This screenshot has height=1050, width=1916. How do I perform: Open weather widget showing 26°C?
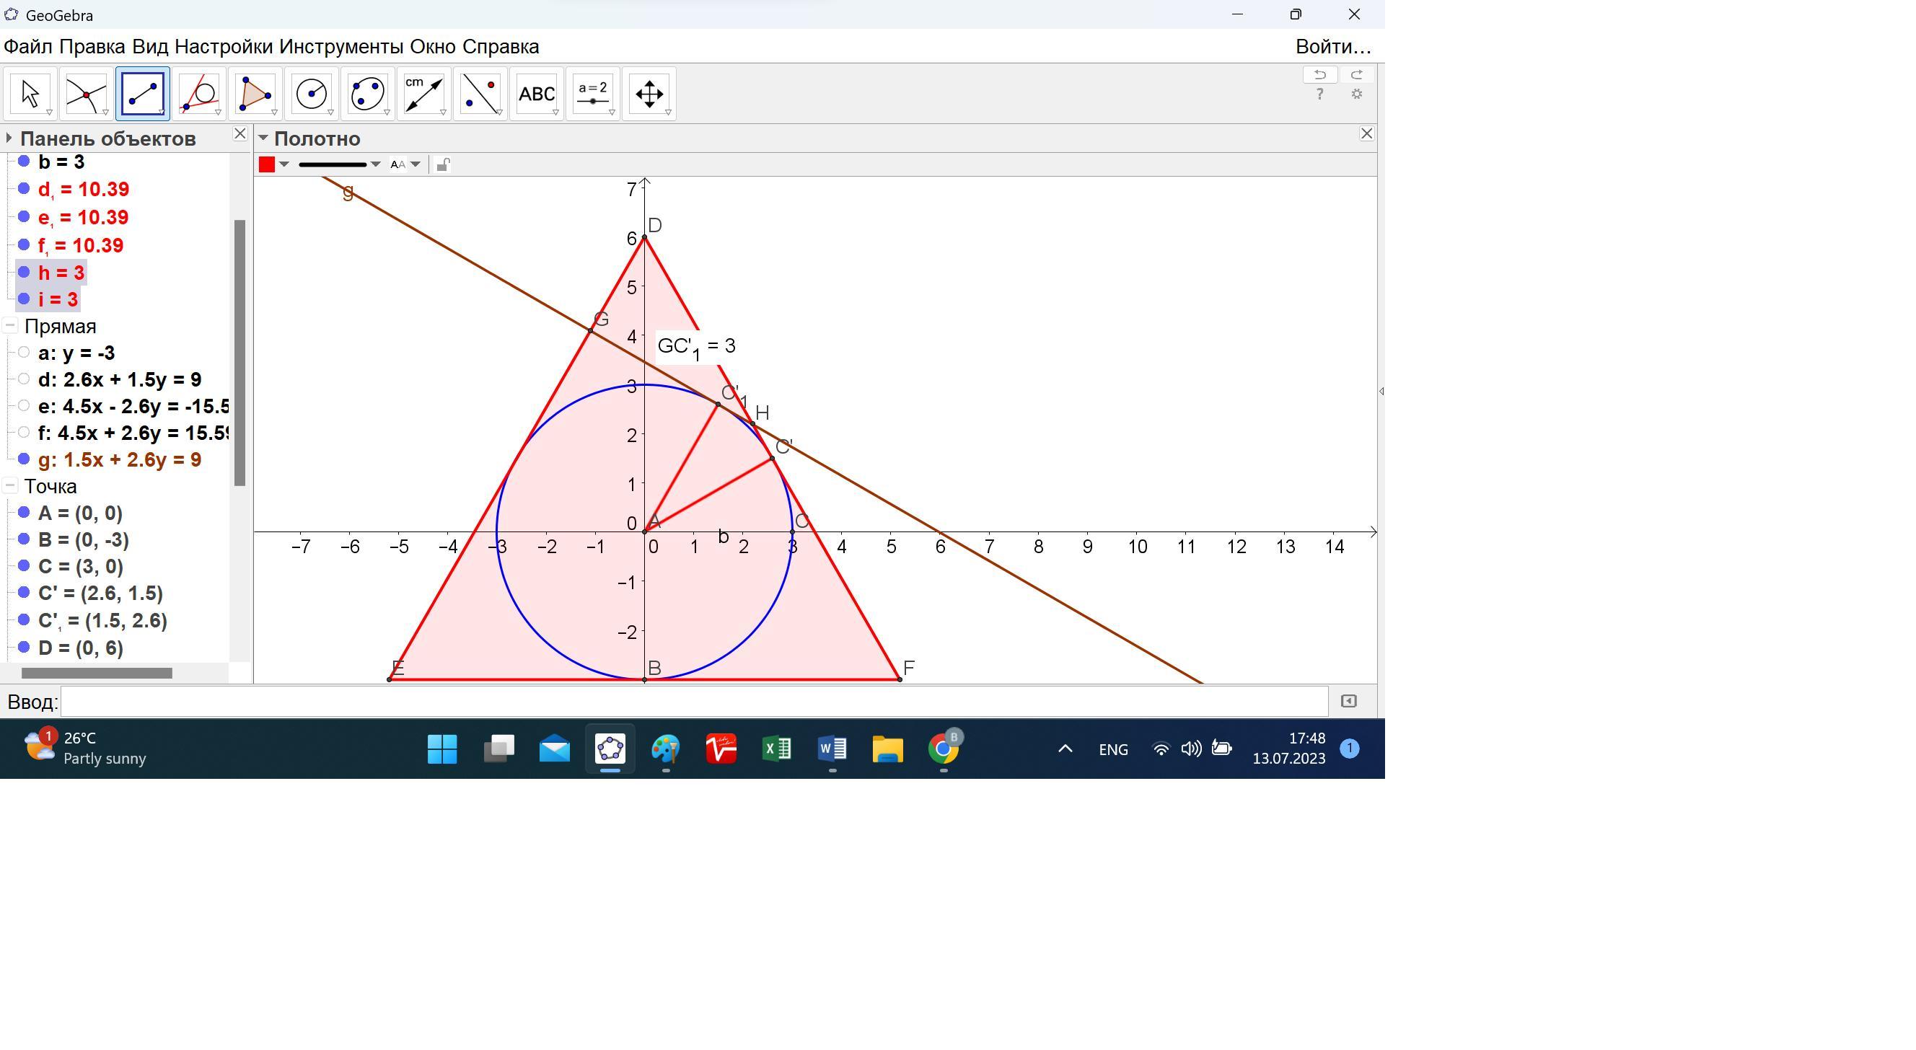tap(84, 748)
